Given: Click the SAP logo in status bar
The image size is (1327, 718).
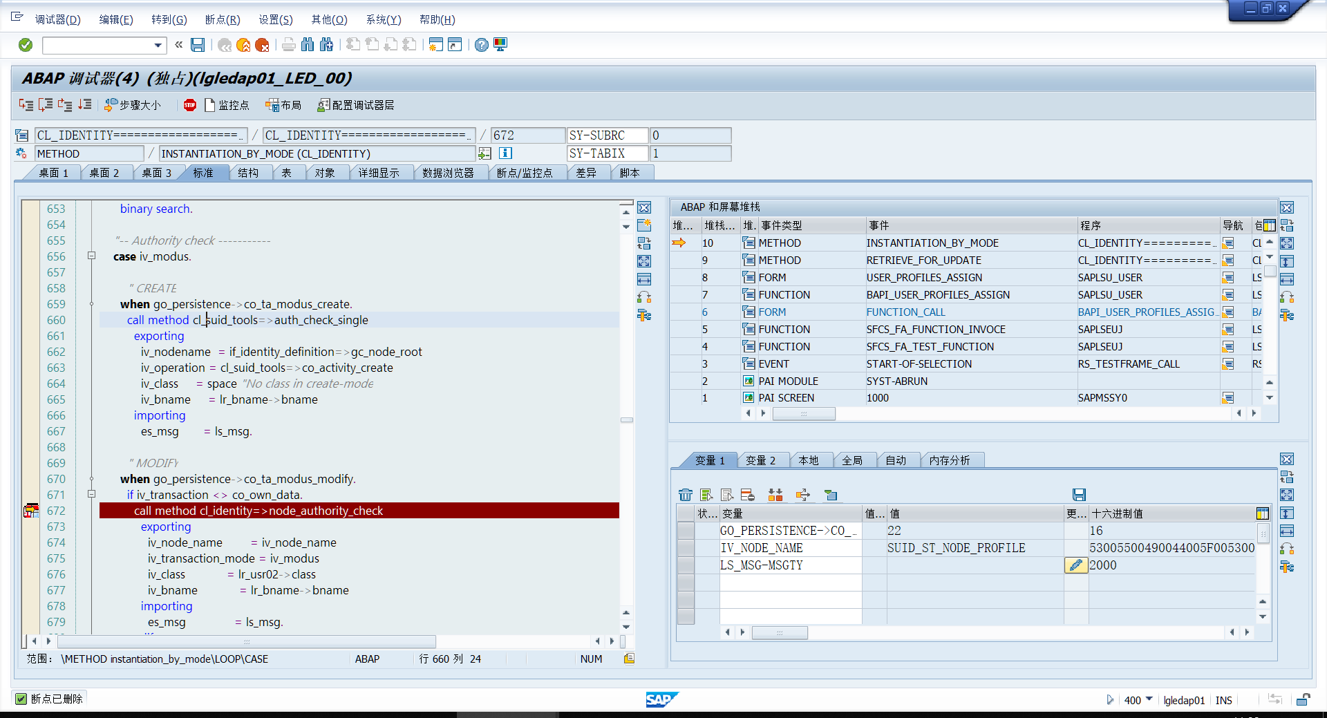Looking at the screenshot, I should [661, 699].
